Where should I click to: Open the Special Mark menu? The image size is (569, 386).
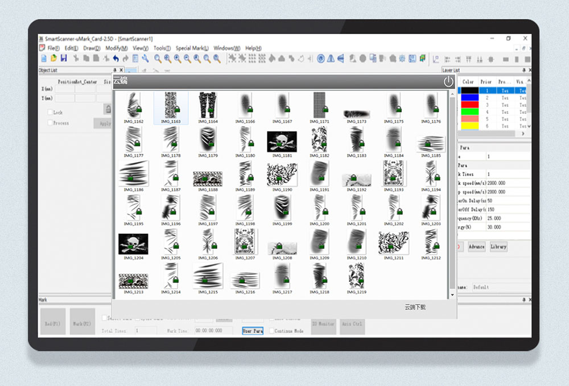192,48
